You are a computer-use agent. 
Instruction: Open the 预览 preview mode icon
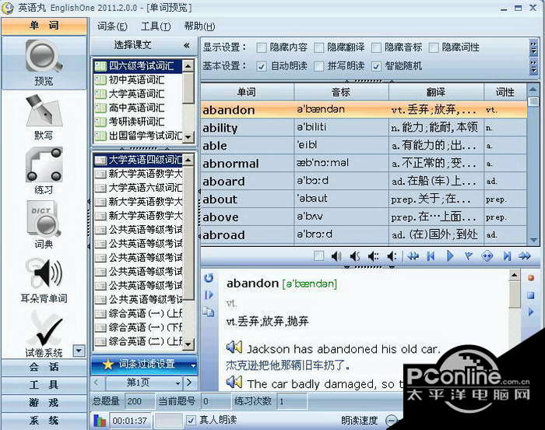coord(44,62)
